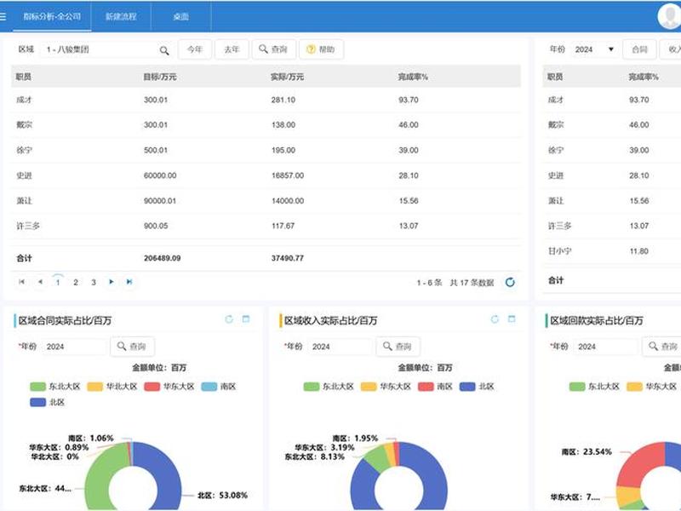Maximize the 区域合同实际占比 chart panel

tap(246, 319)
